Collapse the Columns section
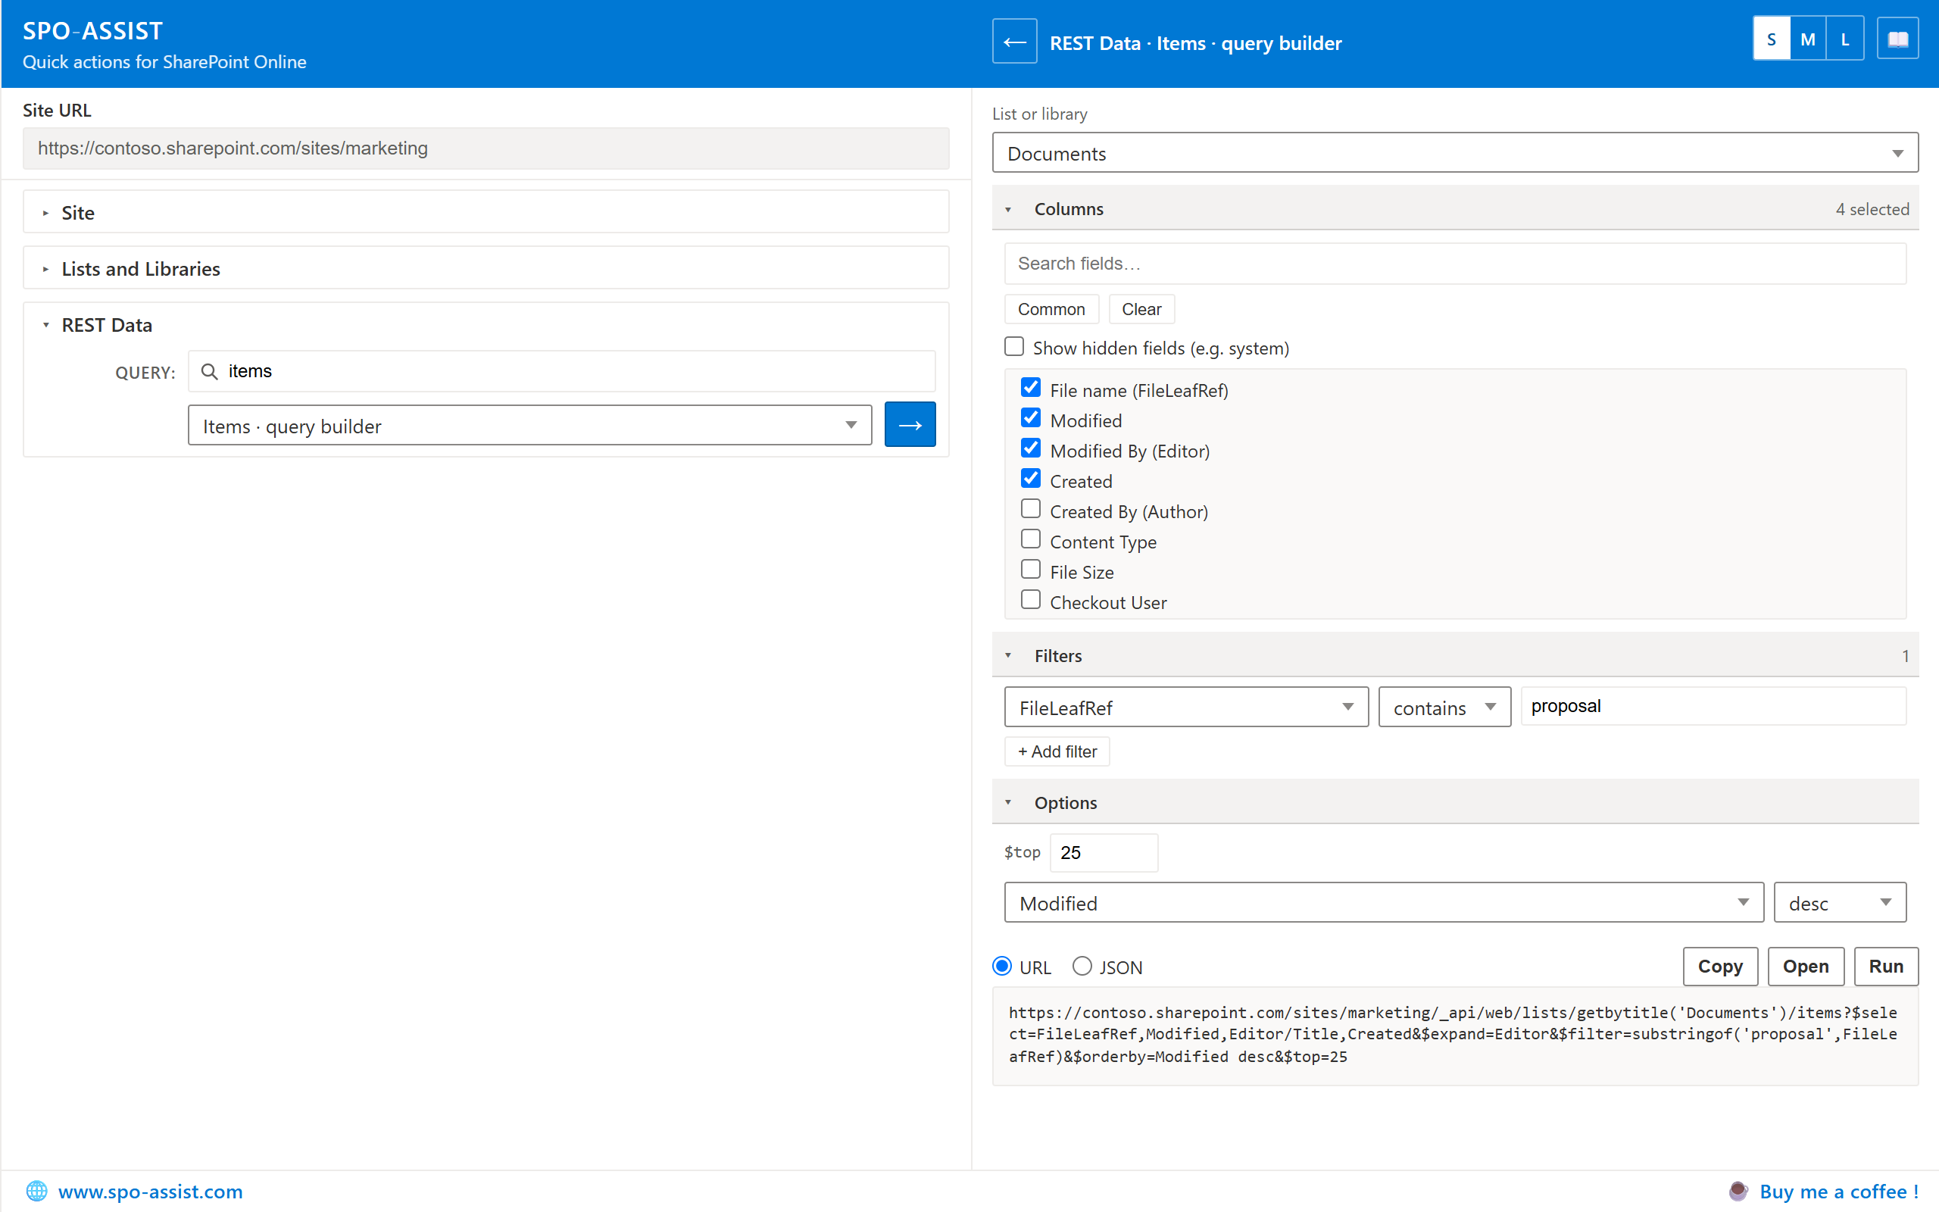The height and width of the screenshot is (1212, 1939). (1454, 209)
